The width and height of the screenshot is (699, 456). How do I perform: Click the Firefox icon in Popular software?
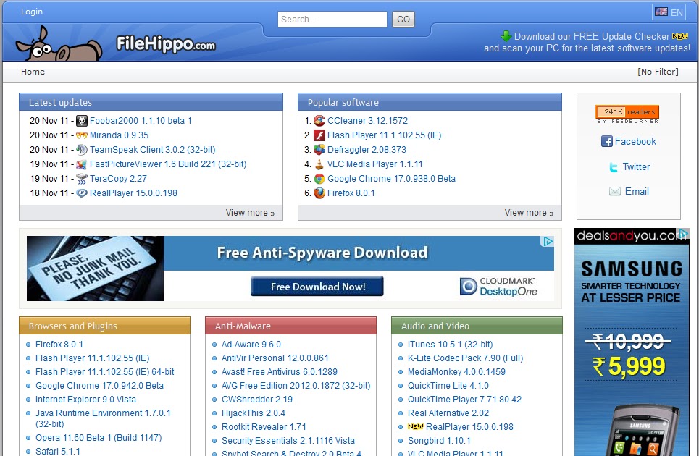tap(319, 193)
